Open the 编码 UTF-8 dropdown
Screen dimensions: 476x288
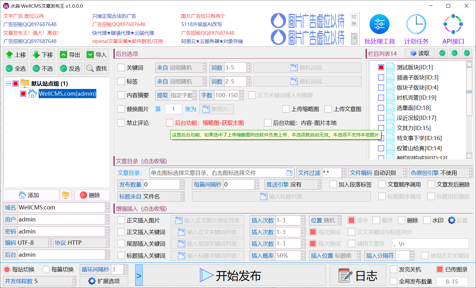27,243
